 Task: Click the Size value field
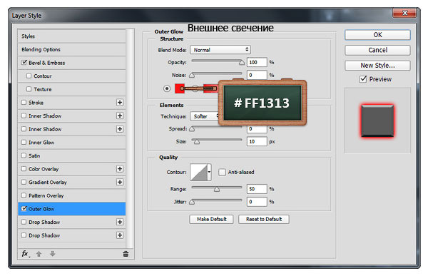point(257,141)
